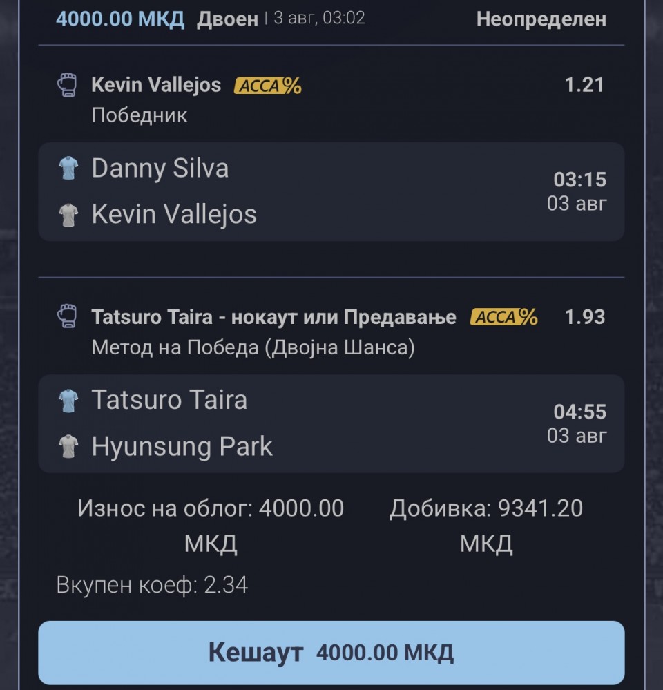Screen dimensions: 663x690
Task: Click the Добивка: 9341.20 МКД payout text
Action: [486, 526]
